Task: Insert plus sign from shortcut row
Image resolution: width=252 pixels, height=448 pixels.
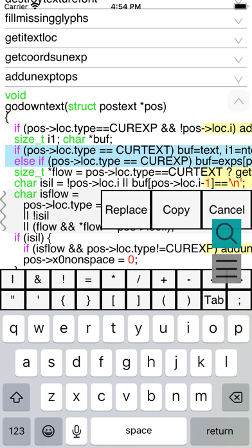Action: [x=163, y=279]
